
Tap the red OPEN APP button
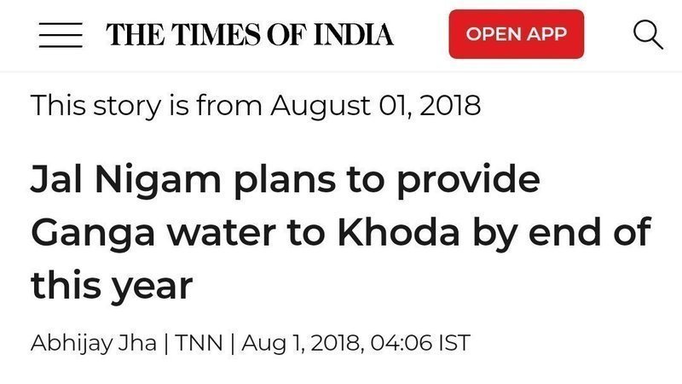[517, 35]
